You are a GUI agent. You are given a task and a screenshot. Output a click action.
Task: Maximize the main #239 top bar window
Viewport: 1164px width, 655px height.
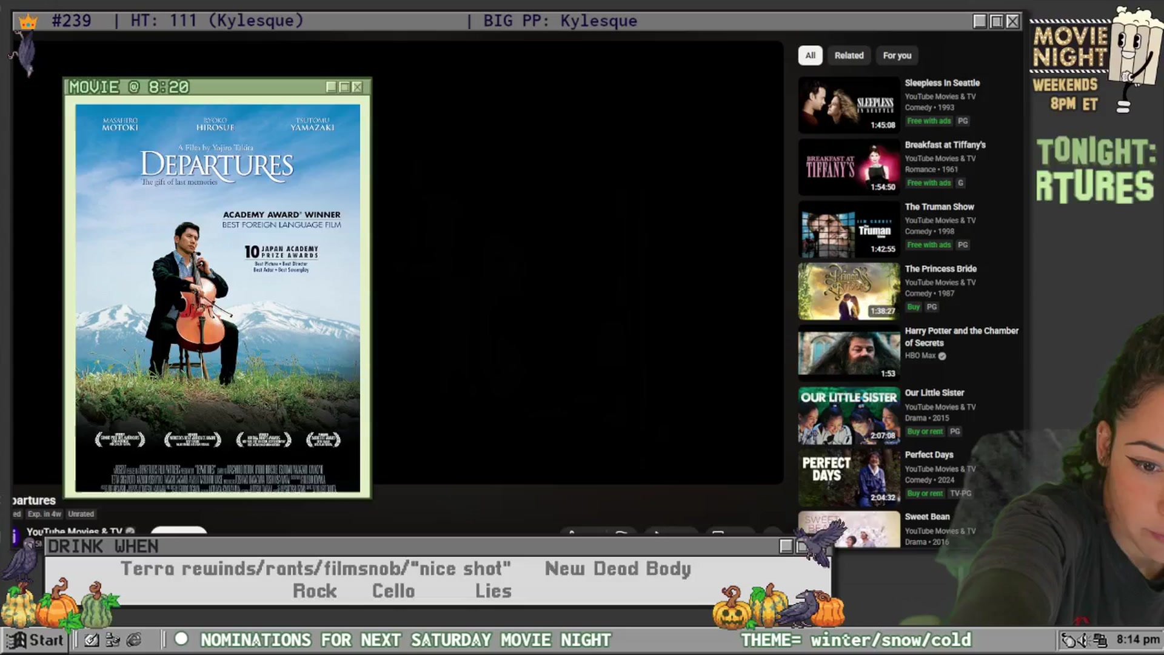(997, 22)
